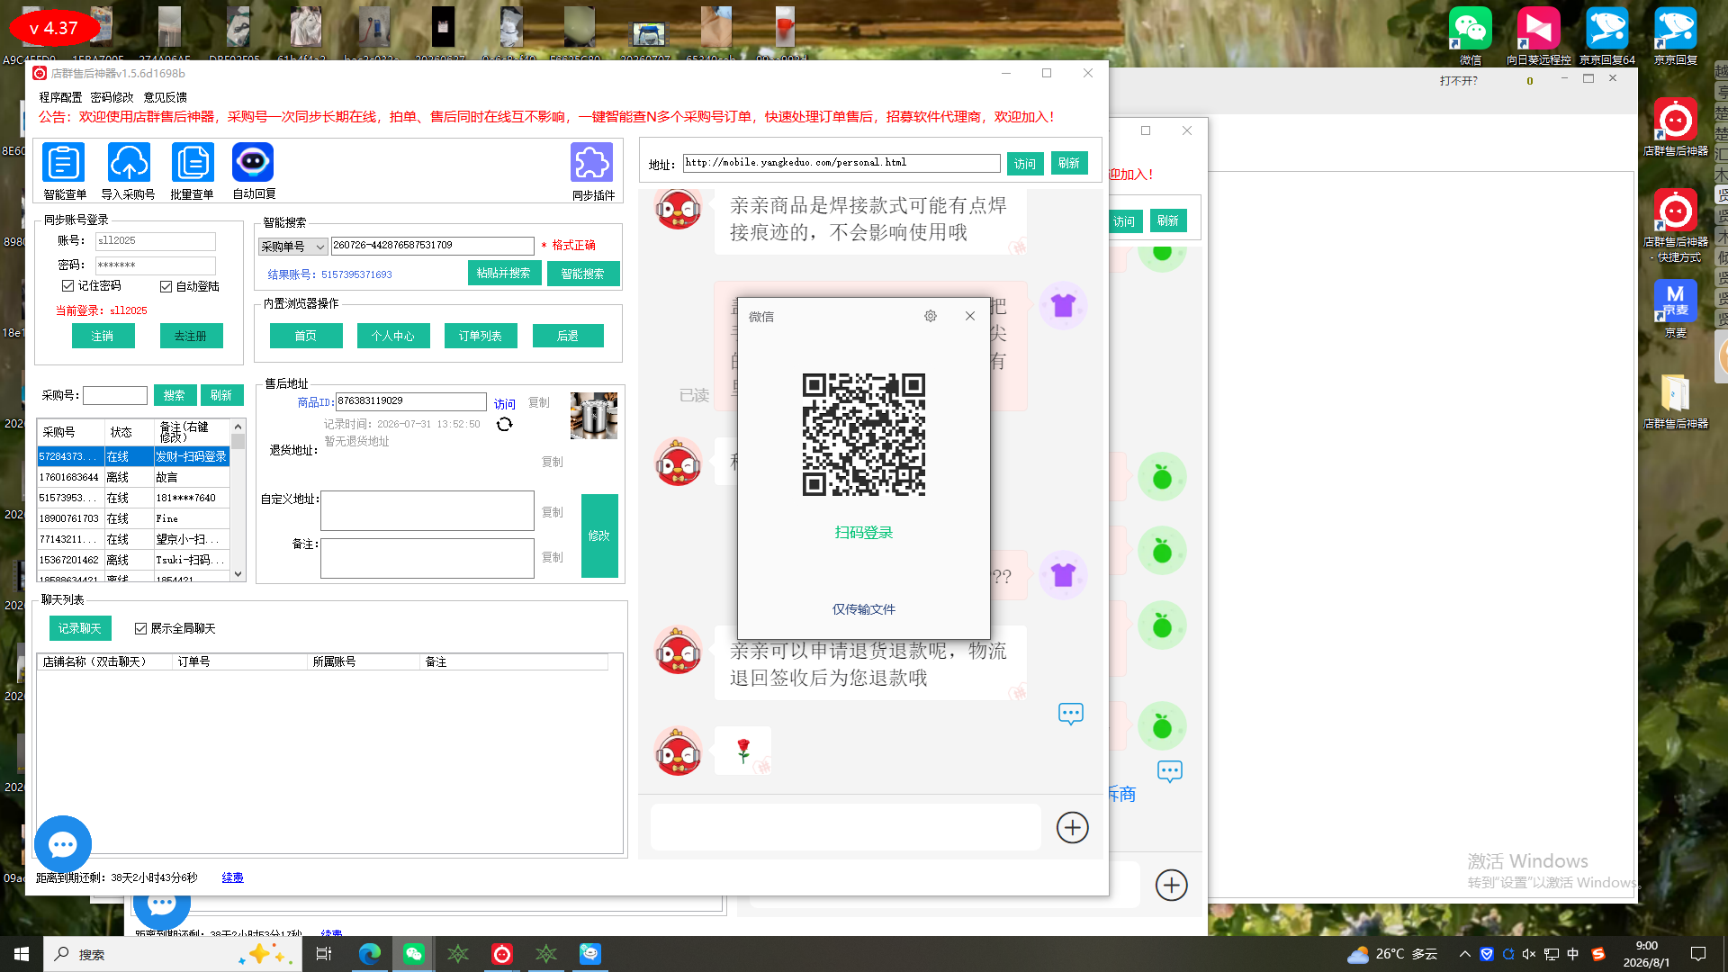Click the 导入采购号 cloud upload icon

pyautogui.click(x=129, y=163)
